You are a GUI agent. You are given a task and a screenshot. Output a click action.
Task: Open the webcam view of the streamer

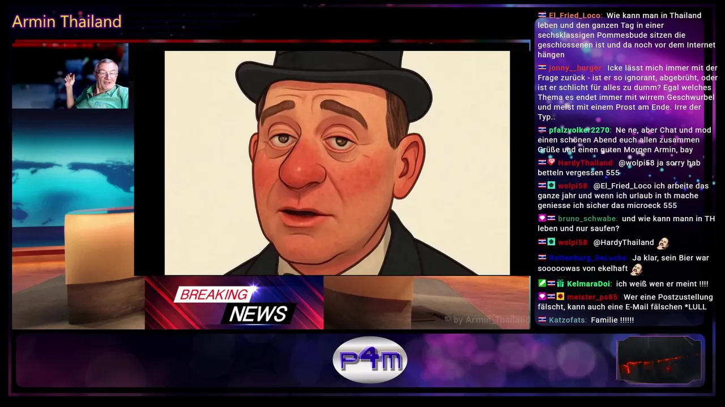[x=70, y=76]
